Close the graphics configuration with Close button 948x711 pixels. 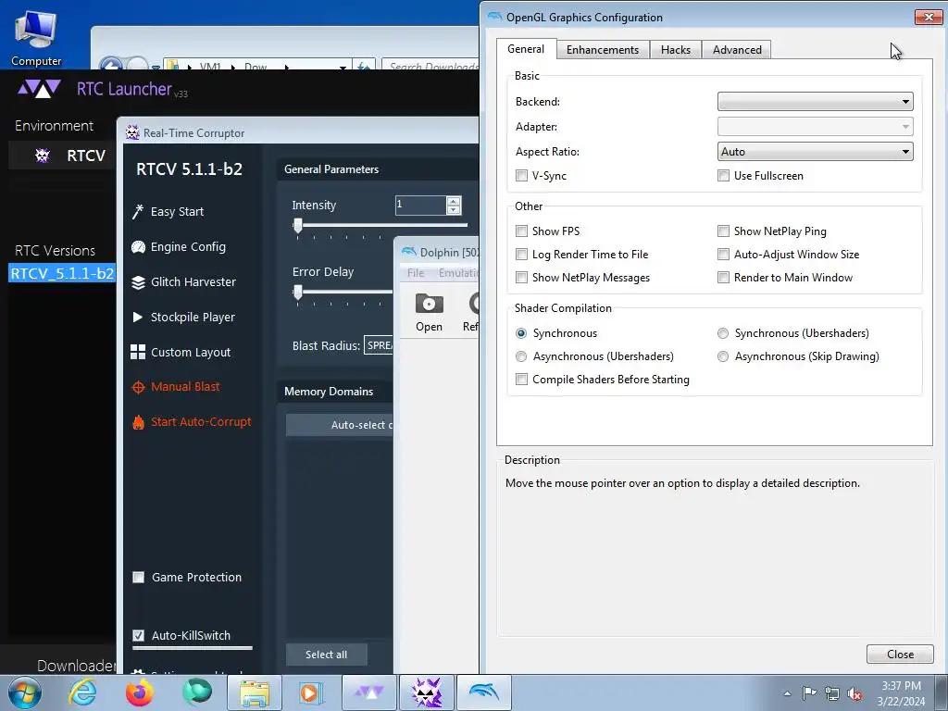tap(900, 655)
